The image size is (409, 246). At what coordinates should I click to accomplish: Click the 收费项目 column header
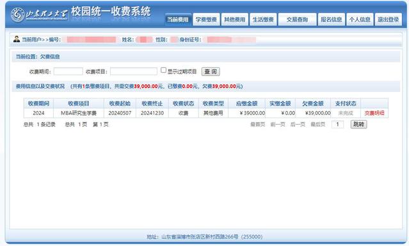point(79,104)
